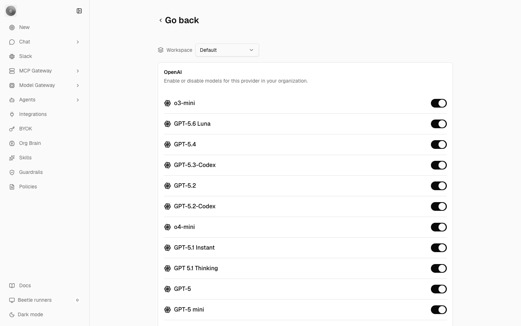
Task: Select Policies in the sidebar
Action: point(45,187)
